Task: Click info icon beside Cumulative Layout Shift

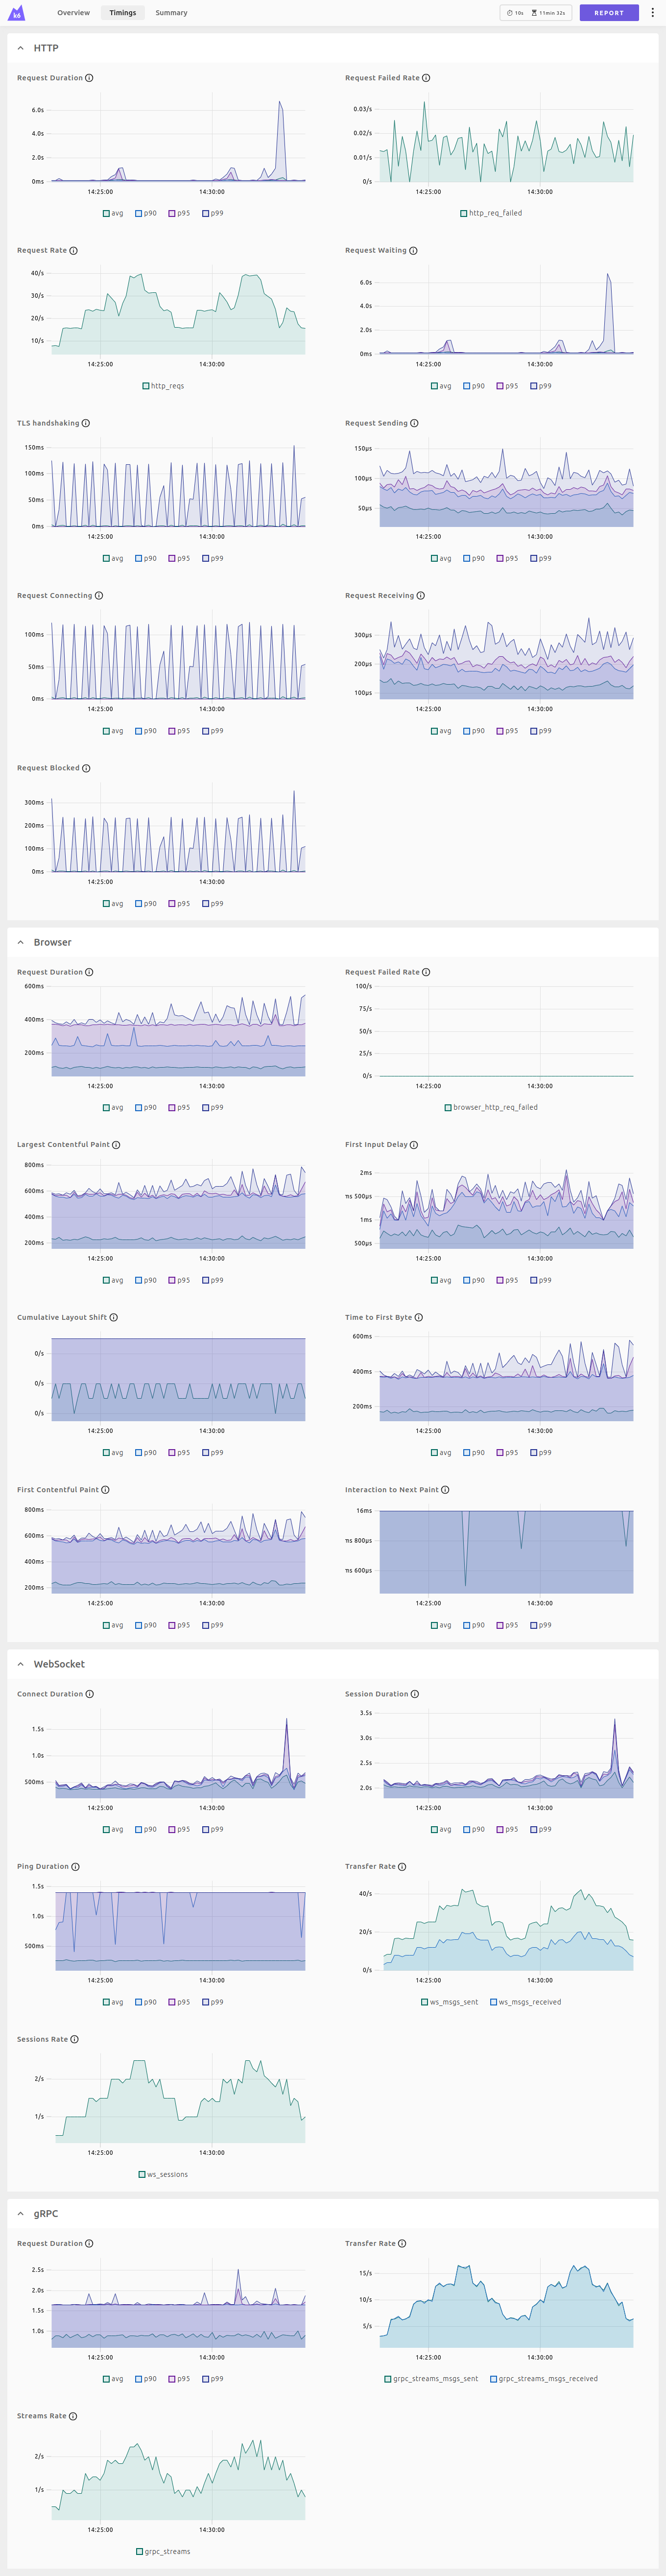Action: click(113, 1317)
